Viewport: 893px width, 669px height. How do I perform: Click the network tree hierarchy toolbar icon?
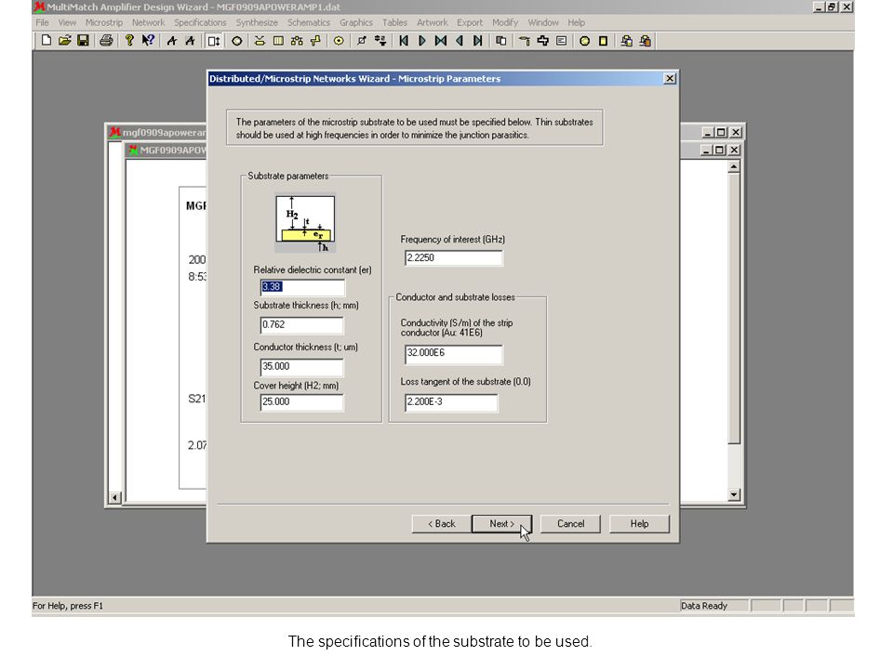(x=297, y=41)
